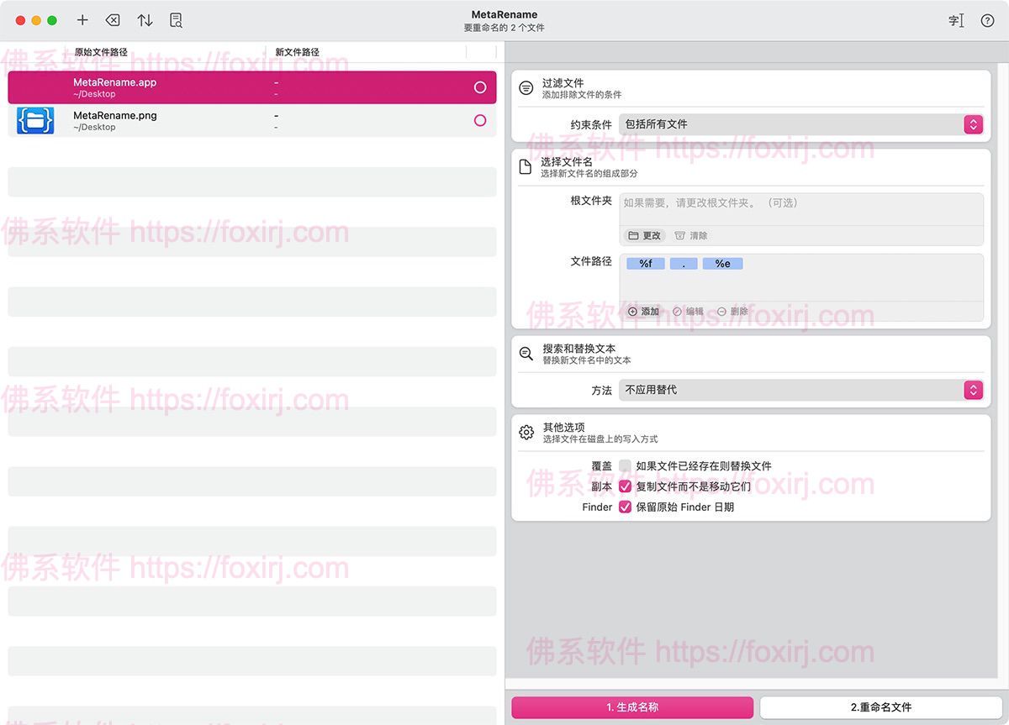Click the 原始文件路径 column header
The image size is (1009, 725).
click(x=101, y=52)
